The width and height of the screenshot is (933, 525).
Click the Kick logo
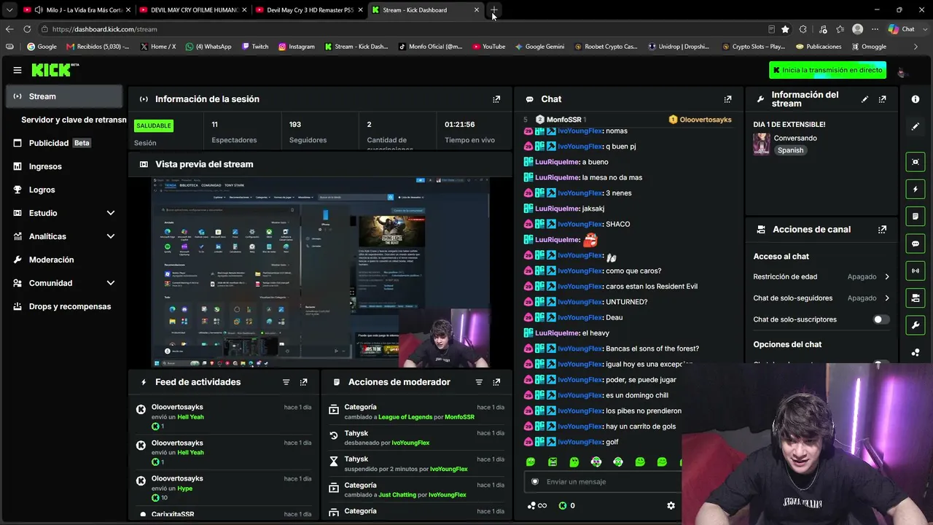click(x=50, y=70)
